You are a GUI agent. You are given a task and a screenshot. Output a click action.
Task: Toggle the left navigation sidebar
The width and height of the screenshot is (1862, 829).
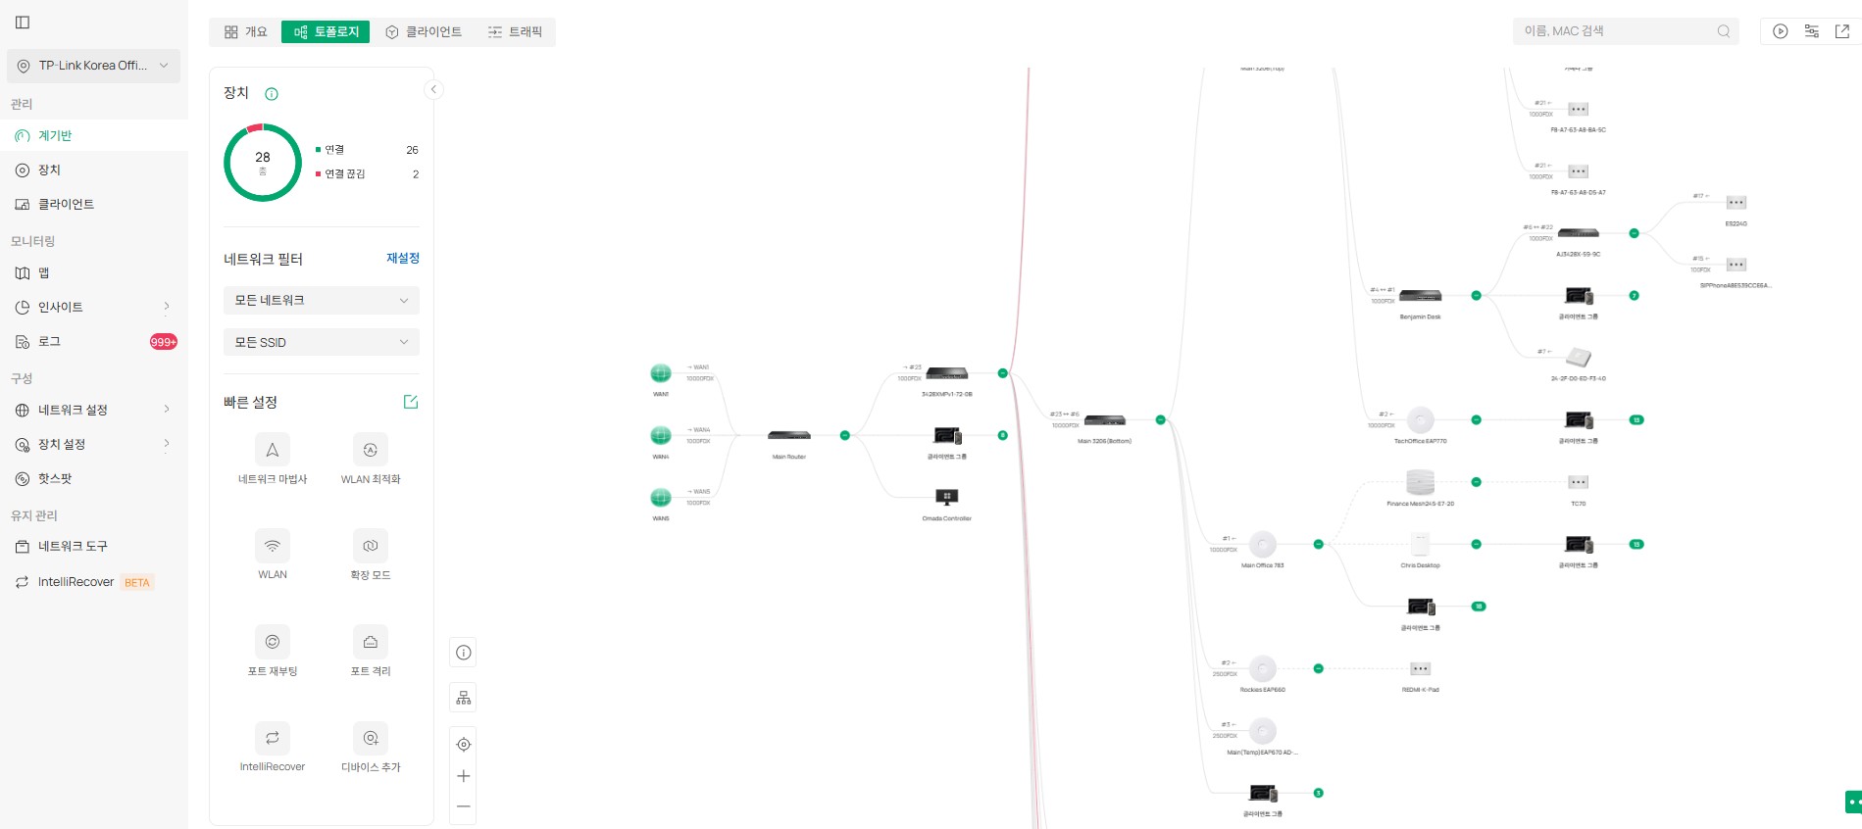click(23, 23)
